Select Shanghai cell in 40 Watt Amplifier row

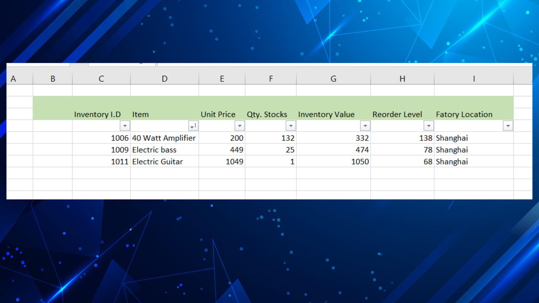tap(474, 138)
